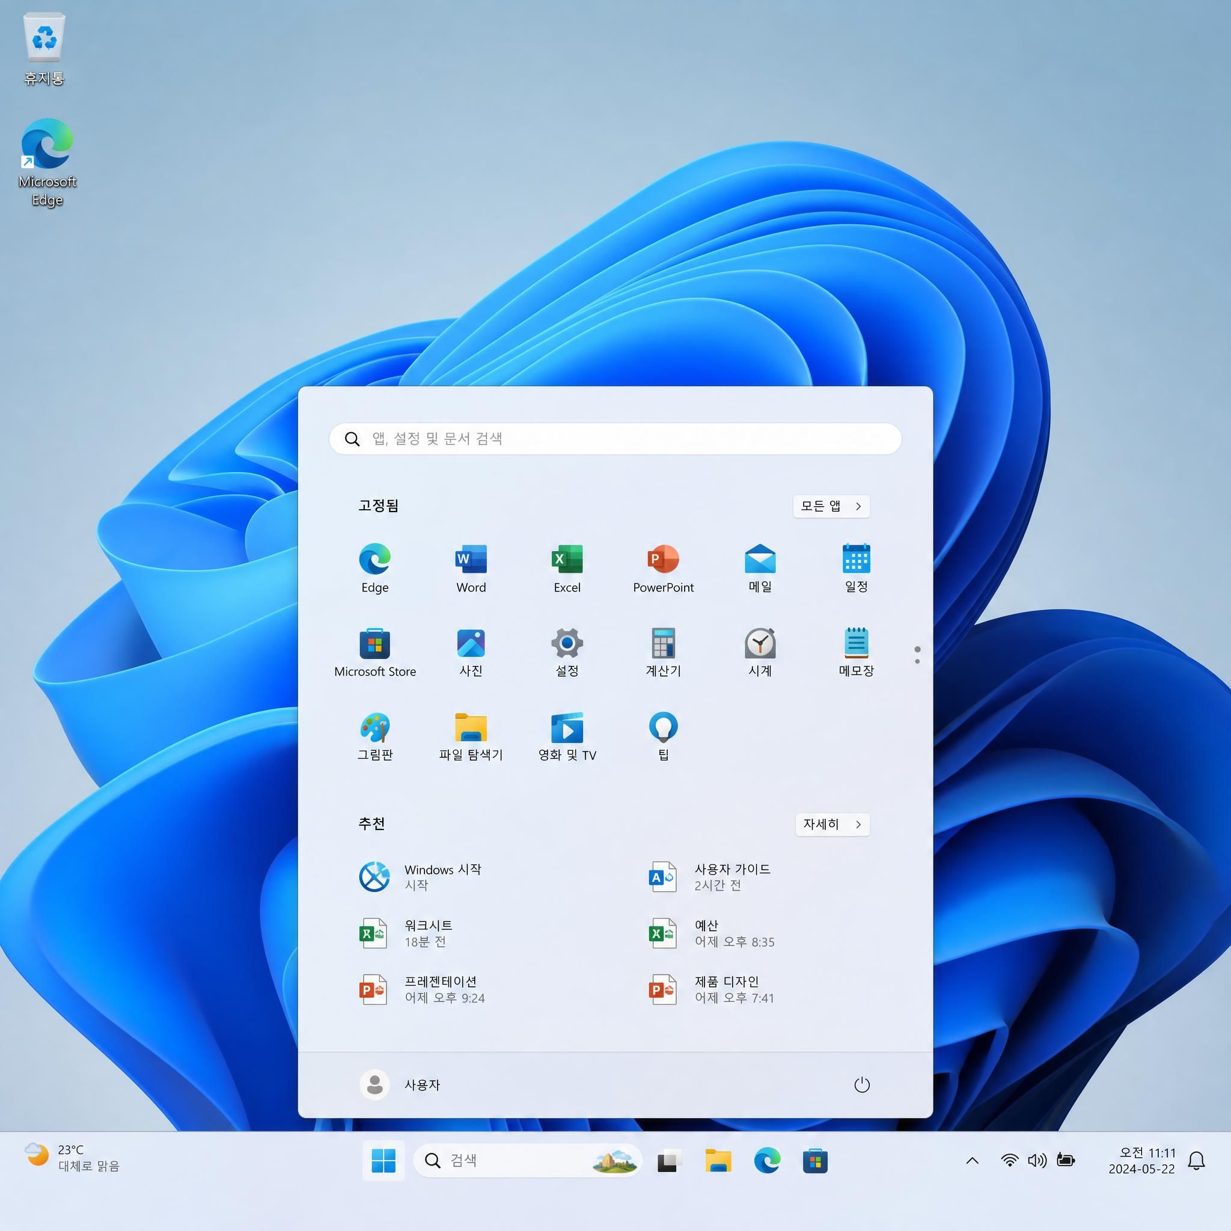This screenshot has height=1231, width=1231.
Task: Select the Microsoft Edge desktop shortcut
Action: pos(47,163)
